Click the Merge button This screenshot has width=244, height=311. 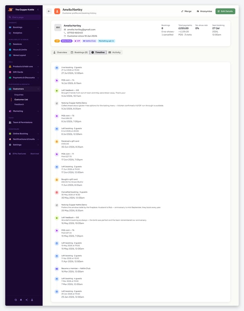tap(186, 11)
